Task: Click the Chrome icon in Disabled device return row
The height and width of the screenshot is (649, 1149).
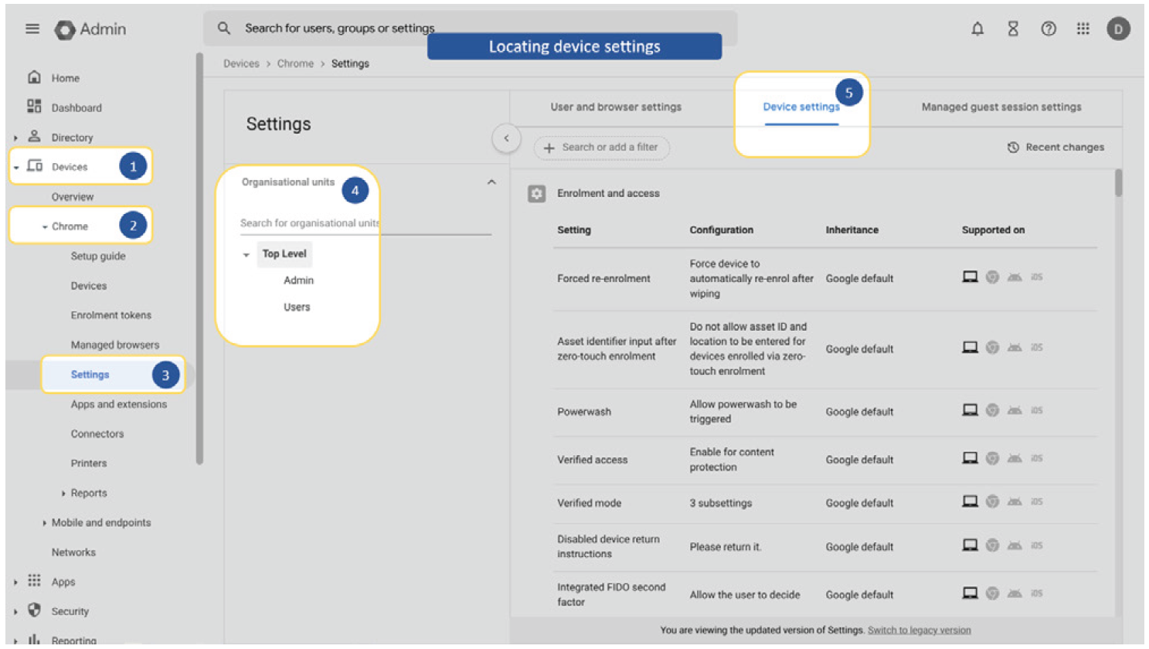Action: tap(992, 545)
